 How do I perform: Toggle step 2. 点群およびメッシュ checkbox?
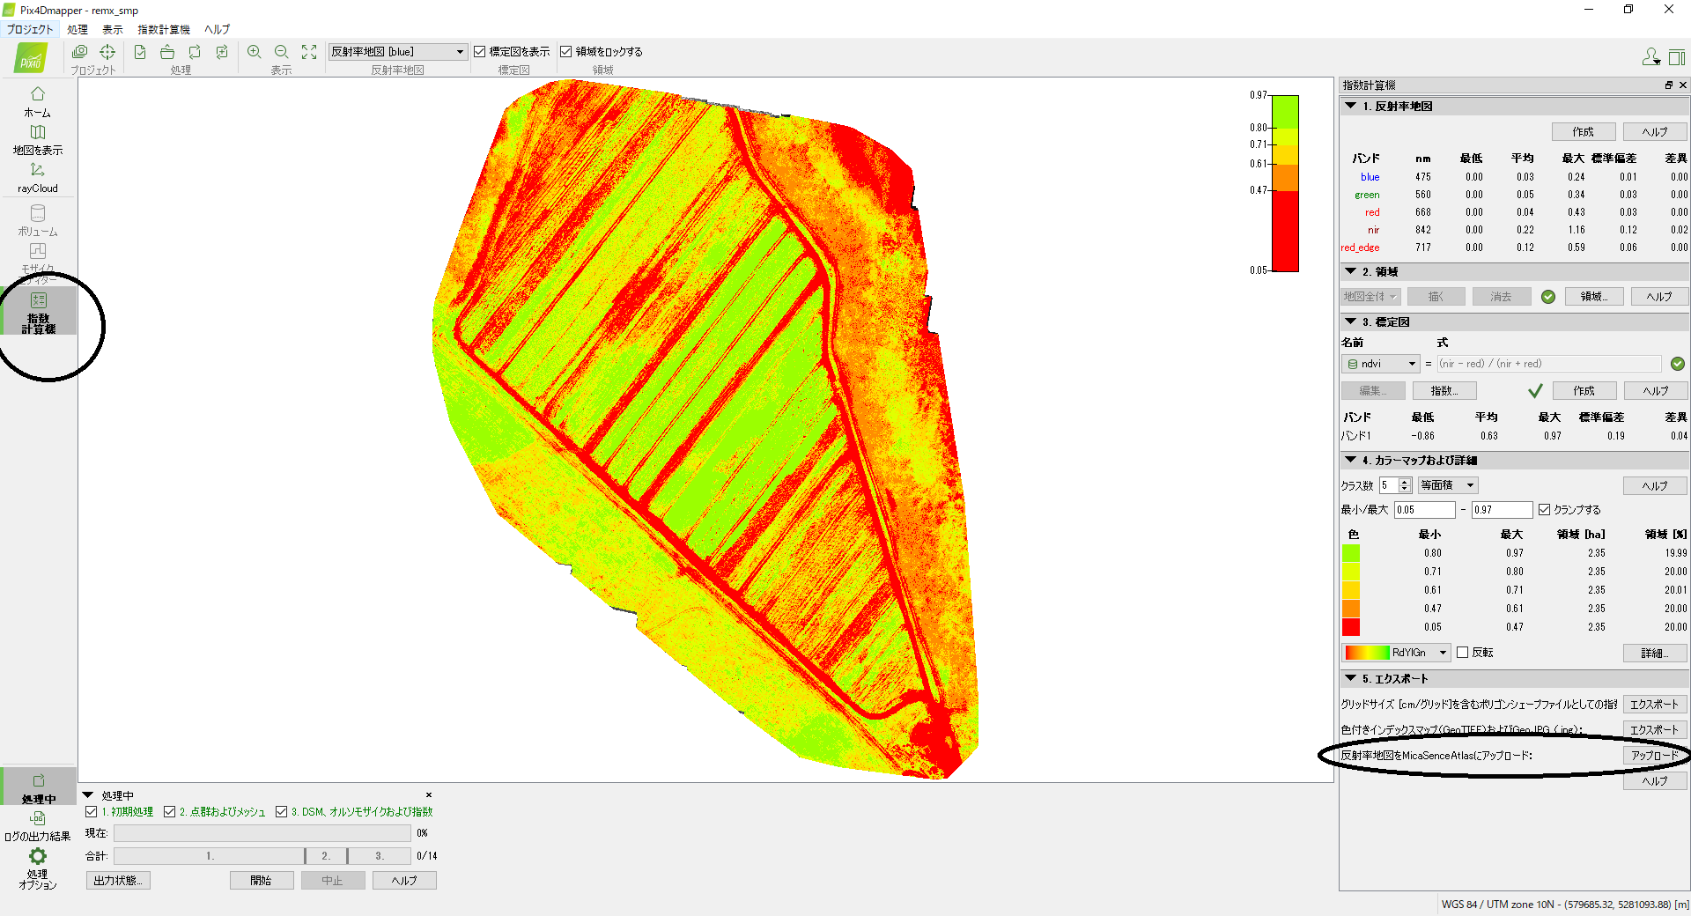pos(170,812)
